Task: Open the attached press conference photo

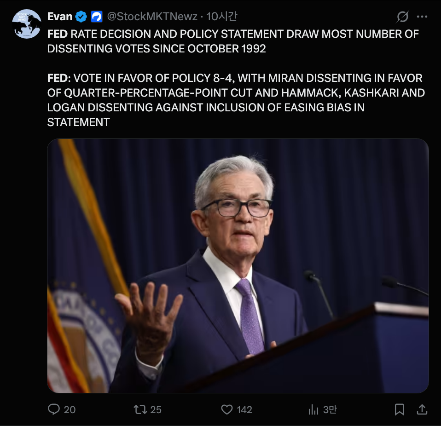Action: 238,265
